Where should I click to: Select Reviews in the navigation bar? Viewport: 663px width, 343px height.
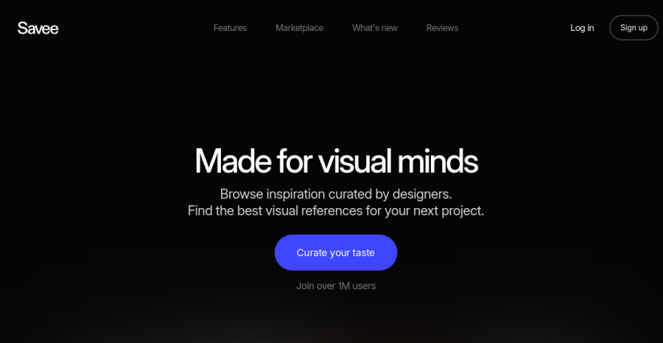coord(442,28)
